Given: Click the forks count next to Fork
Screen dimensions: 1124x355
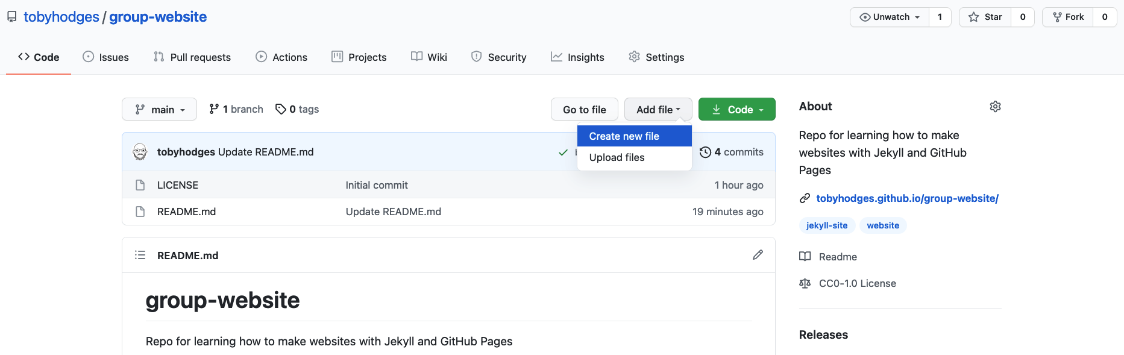Looking at the screenshot, I should point(1105,17).
